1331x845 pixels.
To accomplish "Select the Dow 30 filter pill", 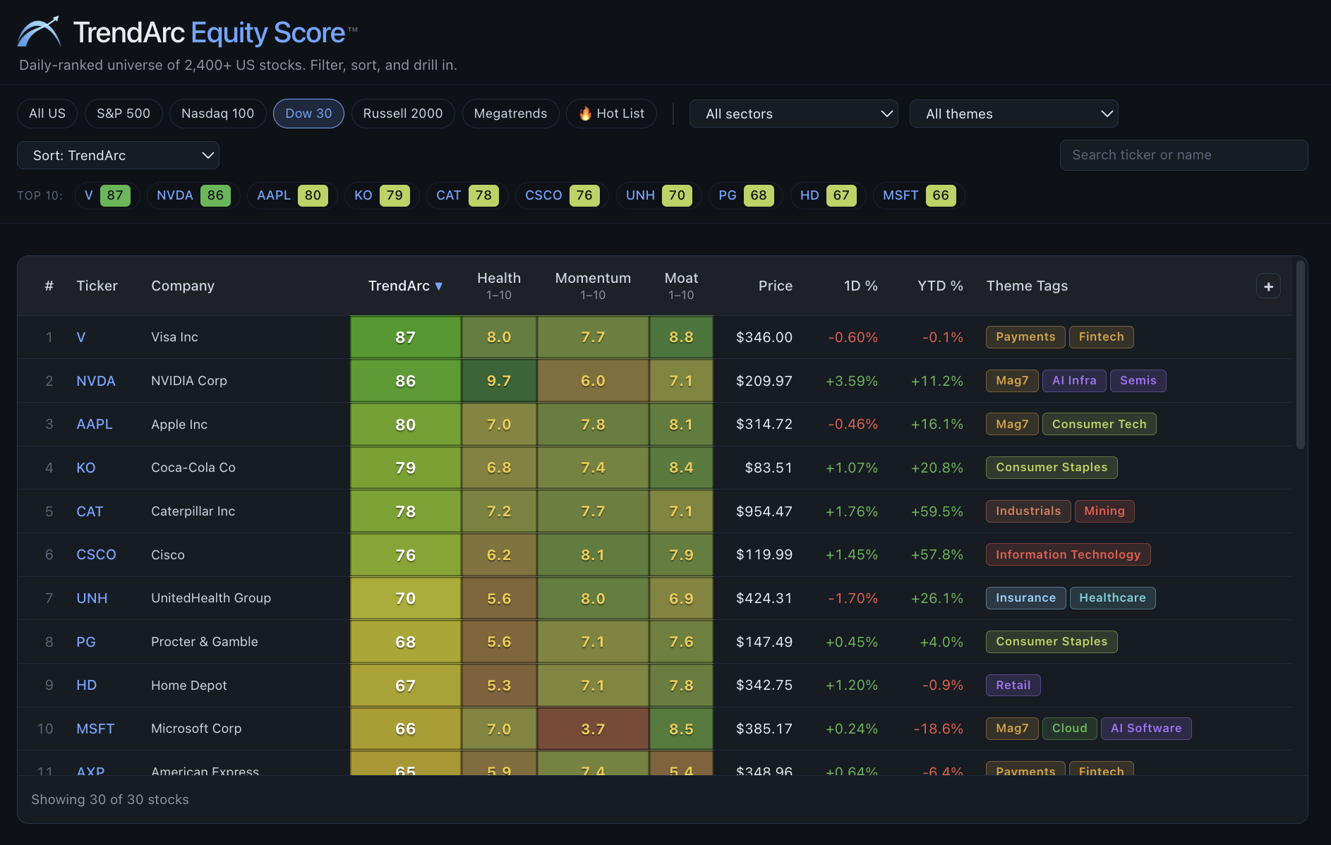I will pos(308,114).
